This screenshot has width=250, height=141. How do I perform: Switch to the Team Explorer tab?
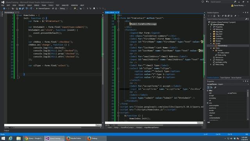225,78
